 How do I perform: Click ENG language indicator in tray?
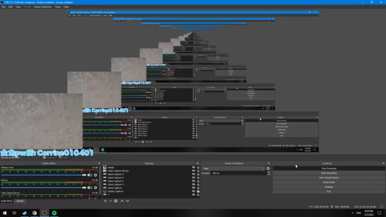[x=358, y=213]
